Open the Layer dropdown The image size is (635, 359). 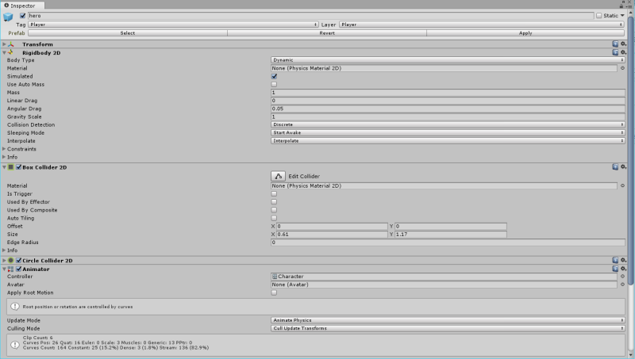[482, 25]
